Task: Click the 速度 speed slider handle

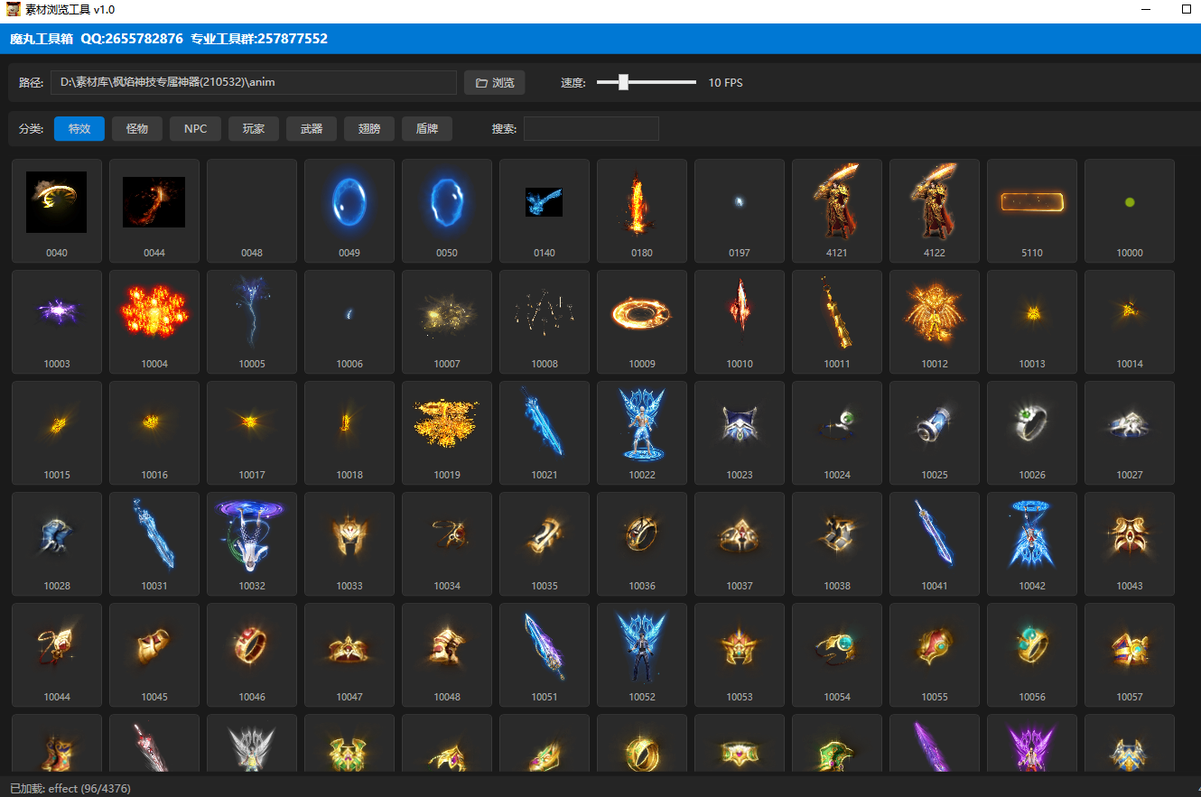Action: (623, 82)
